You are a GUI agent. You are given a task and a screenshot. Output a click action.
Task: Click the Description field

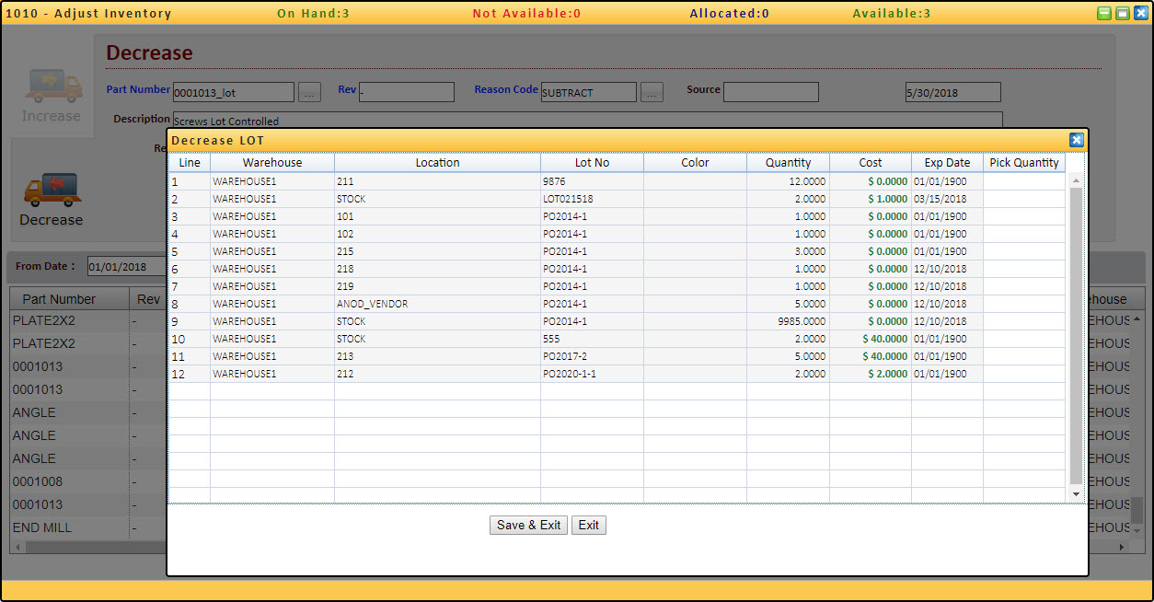(x=587, y=121)
